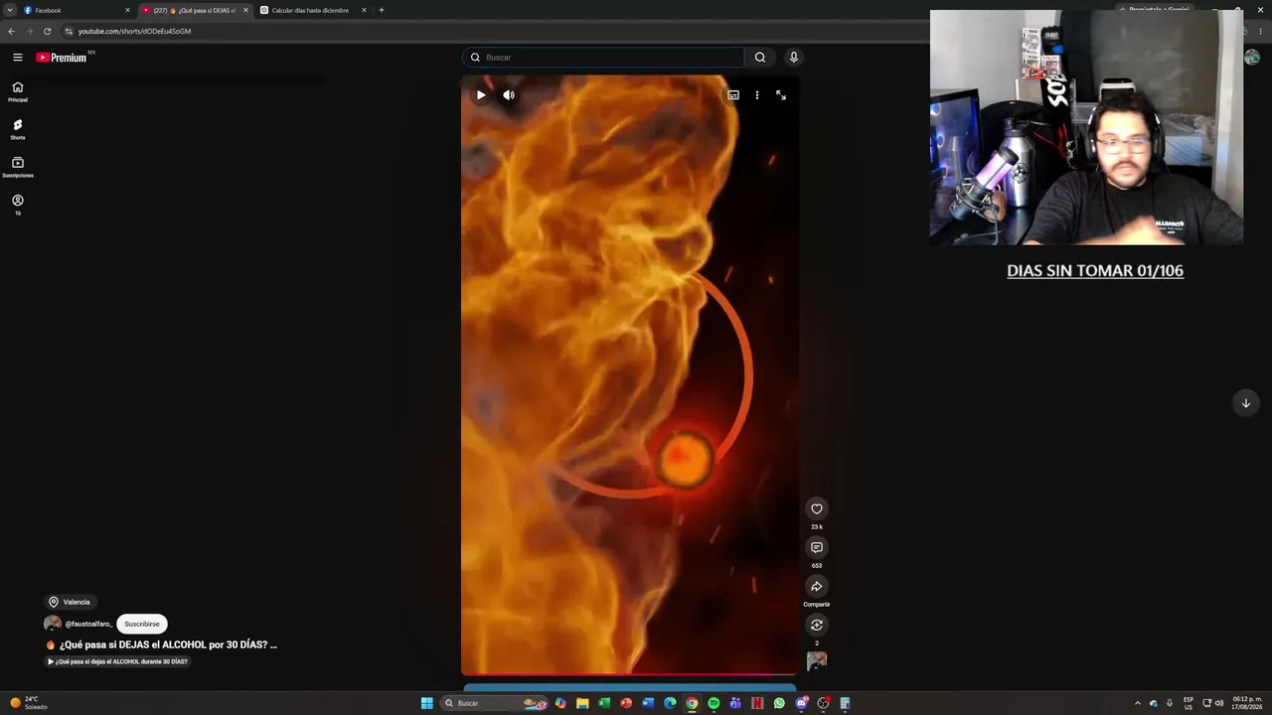Screen dimensions: 1272x715
Task: Open the taskbar clock and calendar
Action: (1247, 703)
